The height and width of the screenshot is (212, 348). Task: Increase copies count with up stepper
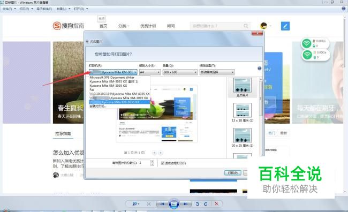[x=152, y=161]
